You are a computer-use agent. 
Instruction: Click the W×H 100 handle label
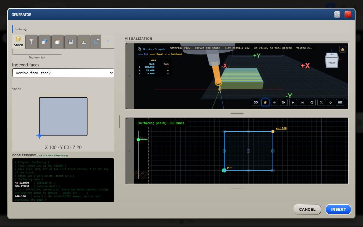tap(281, 128)
